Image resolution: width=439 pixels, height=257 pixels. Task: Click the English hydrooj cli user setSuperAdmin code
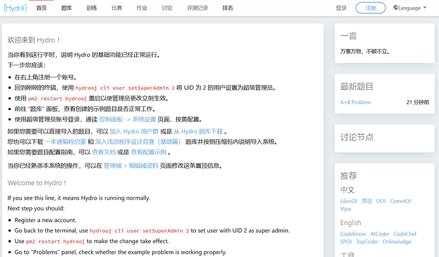[139, 231]
